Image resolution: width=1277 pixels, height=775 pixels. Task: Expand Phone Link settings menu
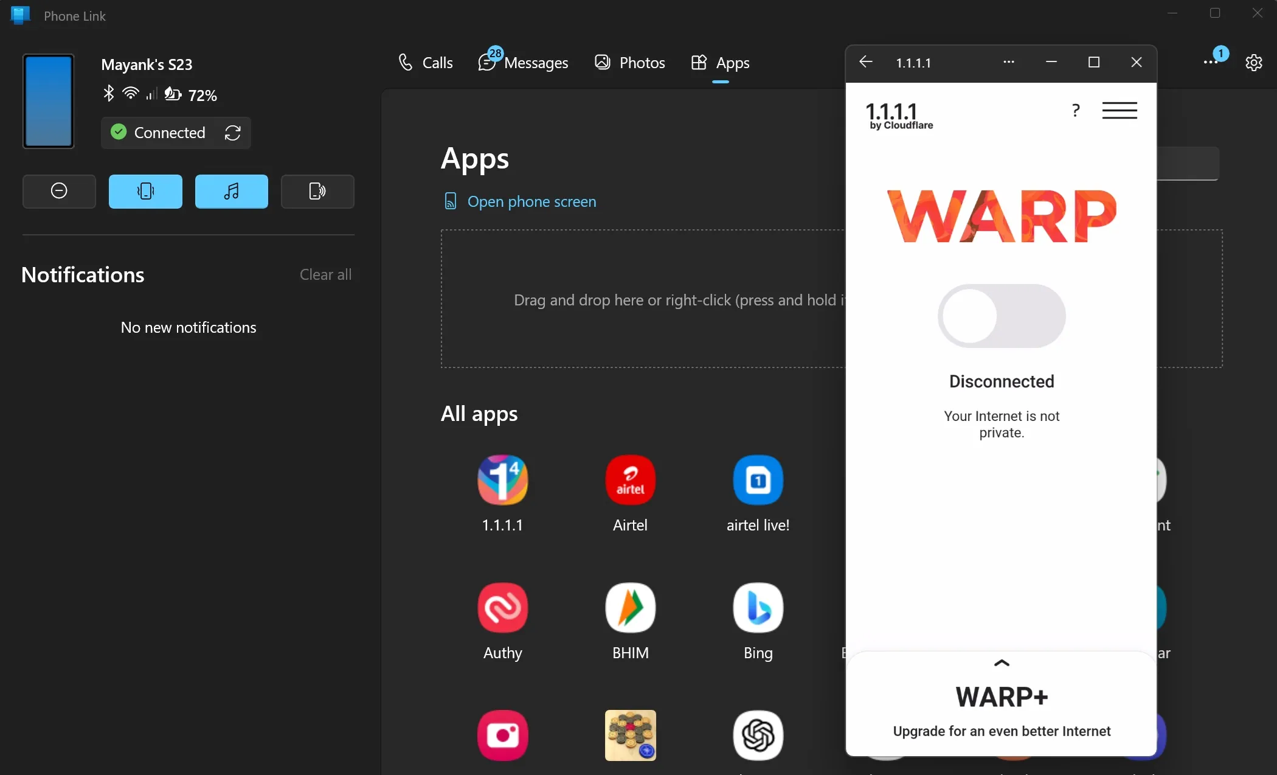click(1254, 62)
